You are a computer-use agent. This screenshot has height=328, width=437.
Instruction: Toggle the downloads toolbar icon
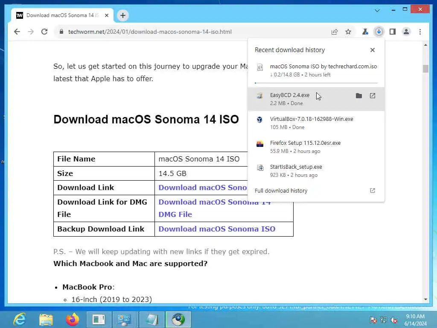click(379, 32)
